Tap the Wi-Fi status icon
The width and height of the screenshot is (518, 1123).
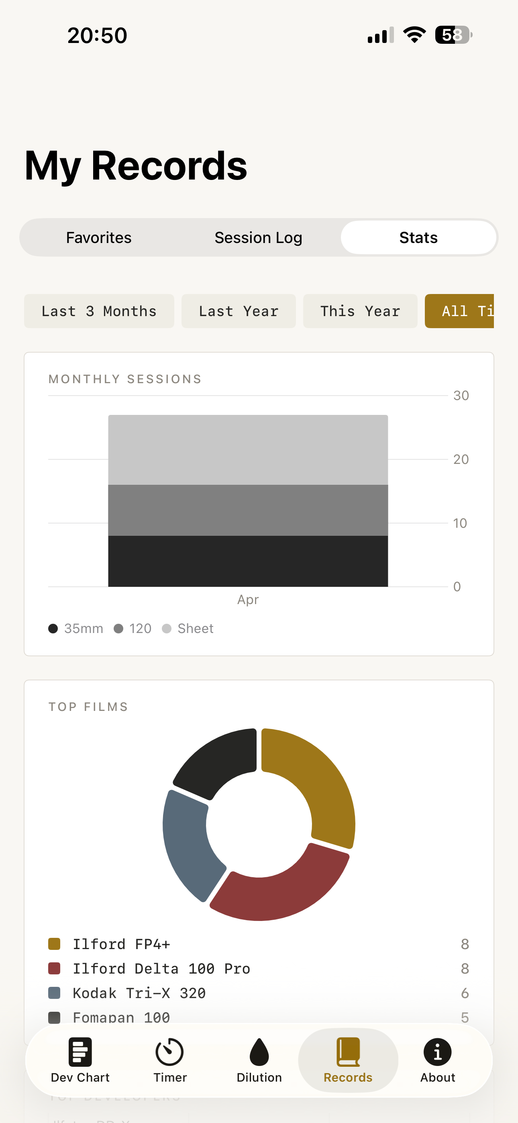(x=414, y=35)
